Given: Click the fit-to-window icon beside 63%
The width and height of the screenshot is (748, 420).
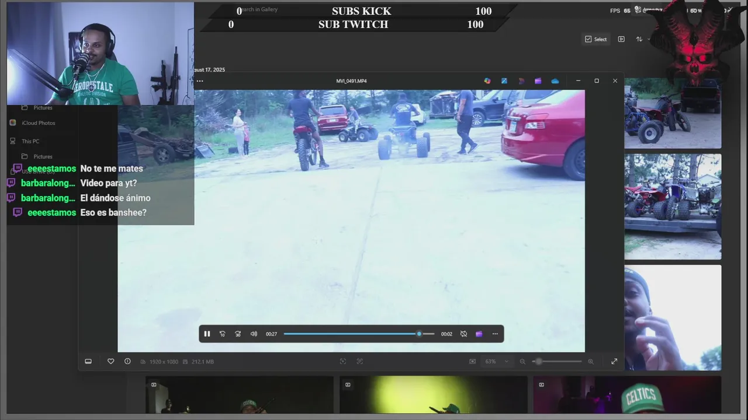Looking at the screenshot, I should point(472,362).
